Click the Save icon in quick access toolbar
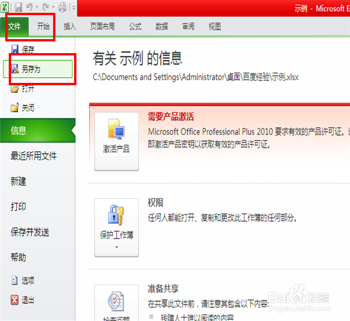 (x=18, y=7)
